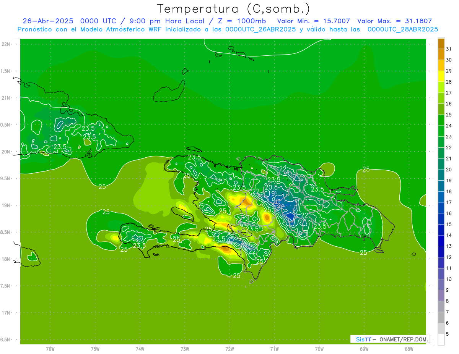Click the legend value 15
459x354 pixels.
click(x=449, y=224)
